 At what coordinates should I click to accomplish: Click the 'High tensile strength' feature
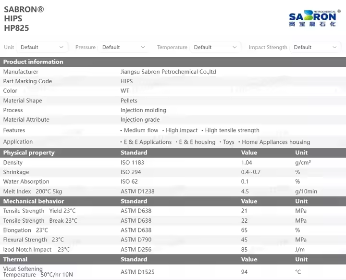point(232,130)
